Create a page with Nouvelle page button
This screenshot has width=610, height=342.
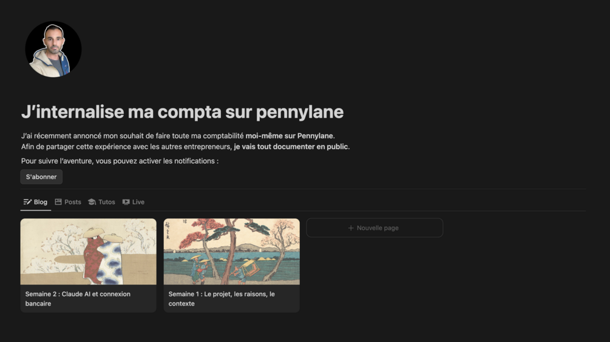(x=374, y=228)
